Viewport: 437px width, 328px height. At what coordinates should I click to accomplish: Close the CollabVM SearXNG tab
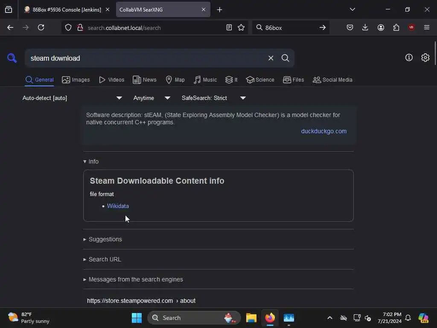tap(204, 9)
